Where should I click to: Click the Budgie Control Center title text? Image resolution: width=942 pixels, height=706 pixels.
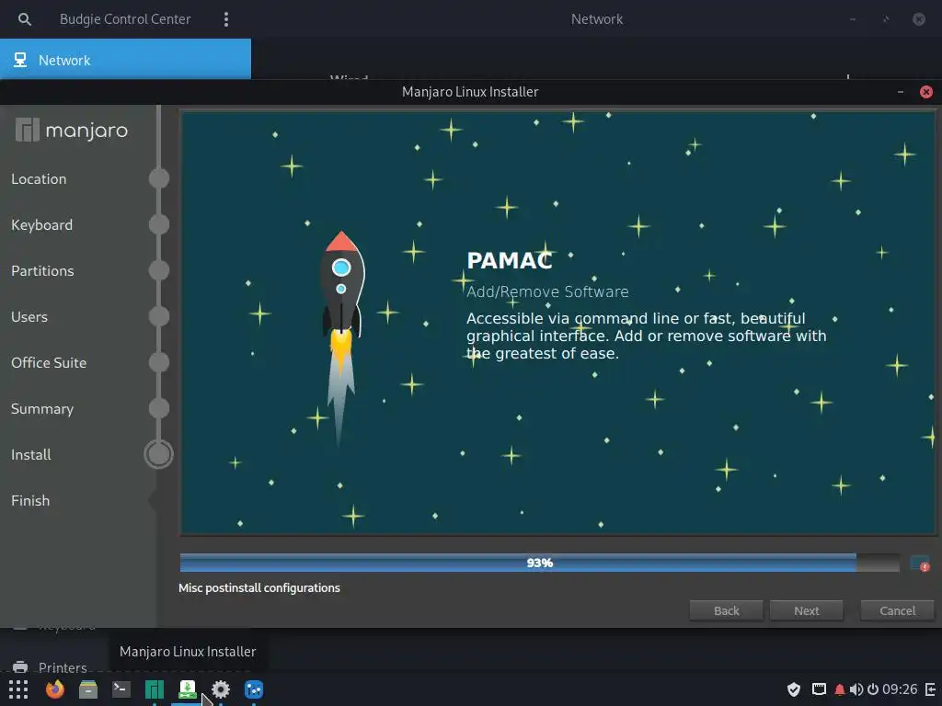pyautogui.click(x=125, y=19)
